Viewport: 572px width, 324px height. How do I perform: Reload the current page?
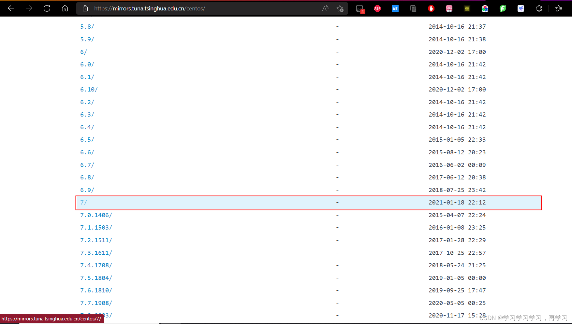click(x=47, y=8)
